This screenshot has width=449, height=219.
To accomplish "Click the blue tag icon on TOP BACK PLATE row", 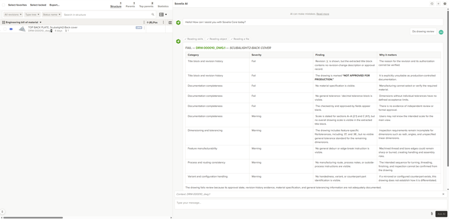I will pyautogui.click(x=11, y=29).
